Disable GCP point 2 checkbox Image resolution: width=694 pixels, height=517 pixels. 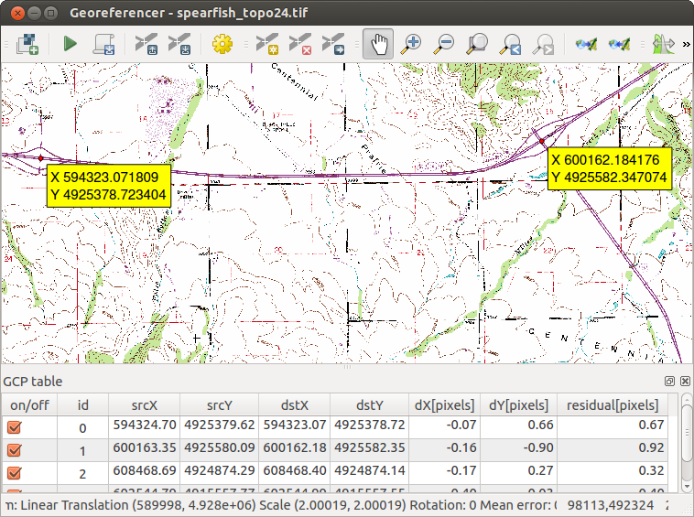click(x=15, y=473)
